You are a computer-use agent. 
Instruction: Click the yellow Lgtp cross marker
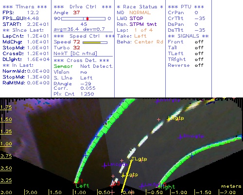pos(123,175)
